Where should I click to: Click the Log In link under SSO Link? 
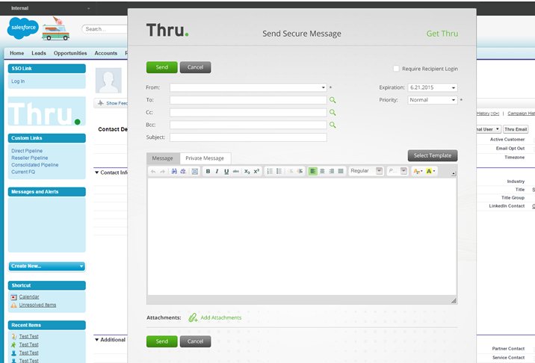(18, 81)
